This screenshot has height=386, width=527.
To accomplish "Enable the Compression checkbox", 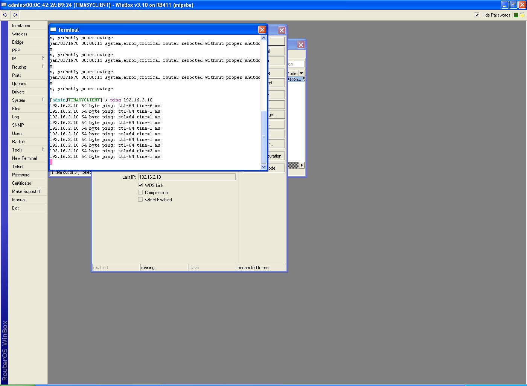I will pos(140,192).
